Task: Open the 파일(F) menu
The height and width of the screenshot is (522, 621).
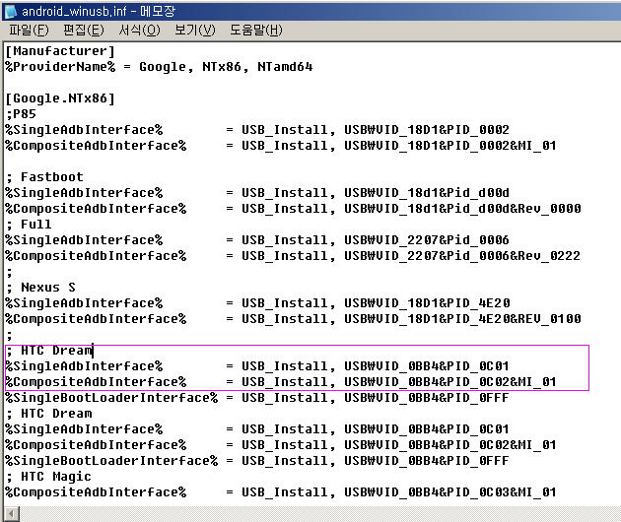Action: click(x=29, y=31)
